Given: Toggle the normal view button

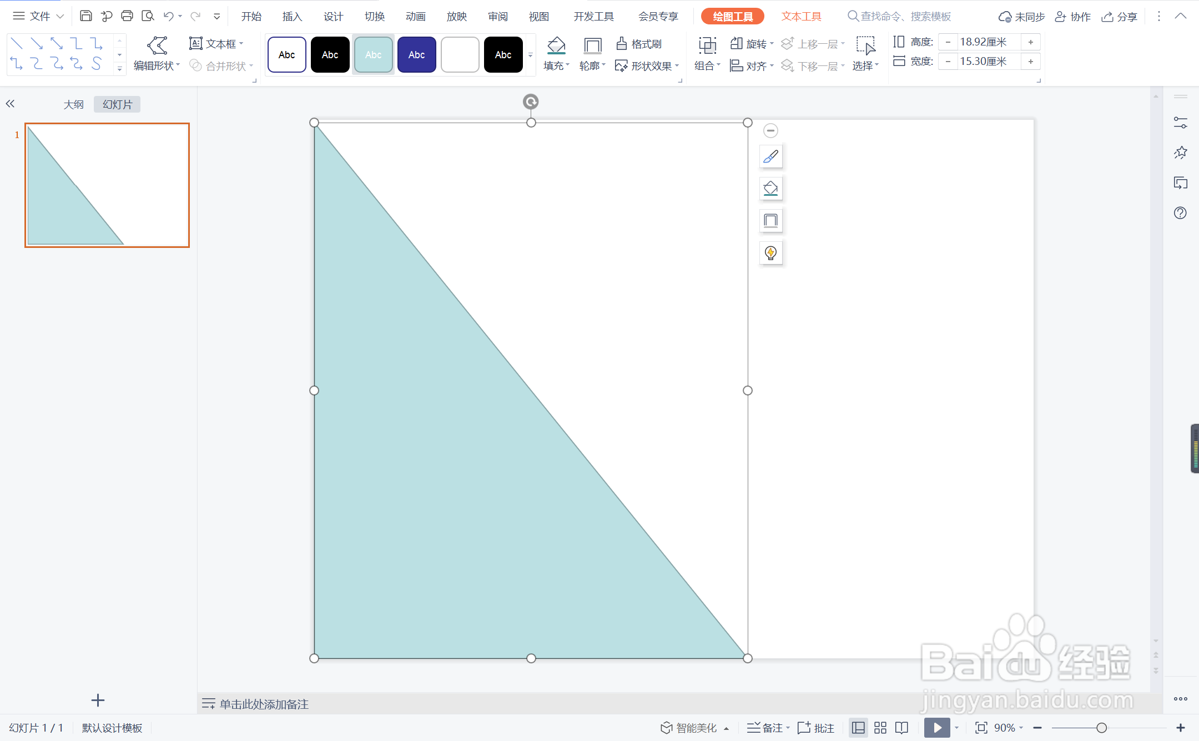Looking at the screenshot, I should pyautogui.click(x=858, y=728).
